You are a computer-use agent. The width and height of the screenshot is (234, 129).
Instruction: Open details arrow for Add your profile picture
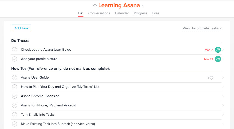click(x=223, y=59)
